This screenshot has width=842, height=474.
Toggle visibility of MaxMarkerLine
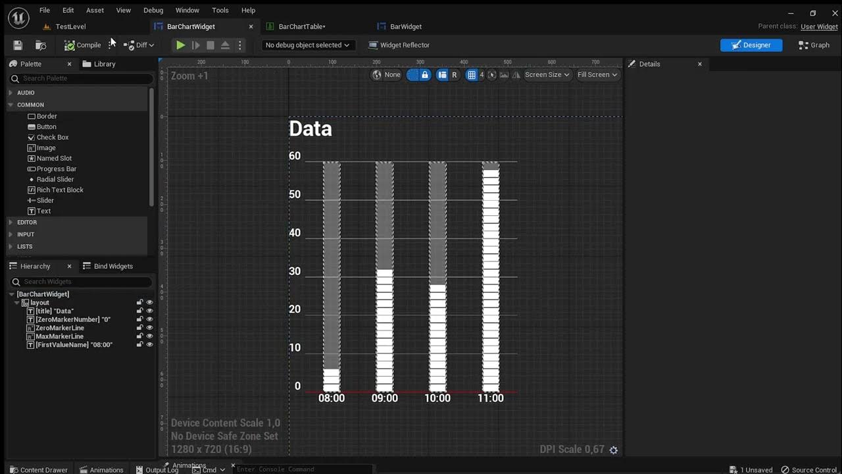149,336
